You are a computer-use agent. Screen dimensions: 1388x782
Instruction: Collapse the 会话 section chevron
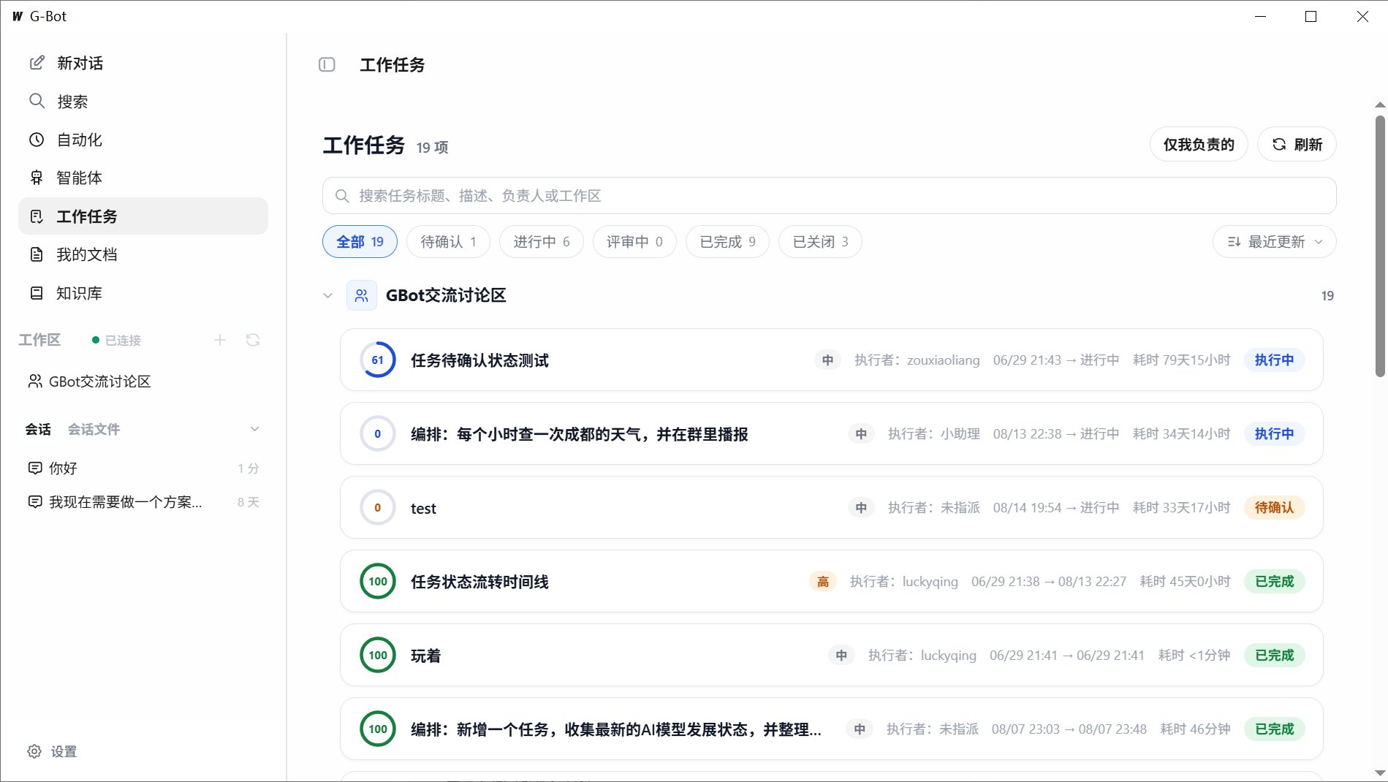click(x=254, y=429)
